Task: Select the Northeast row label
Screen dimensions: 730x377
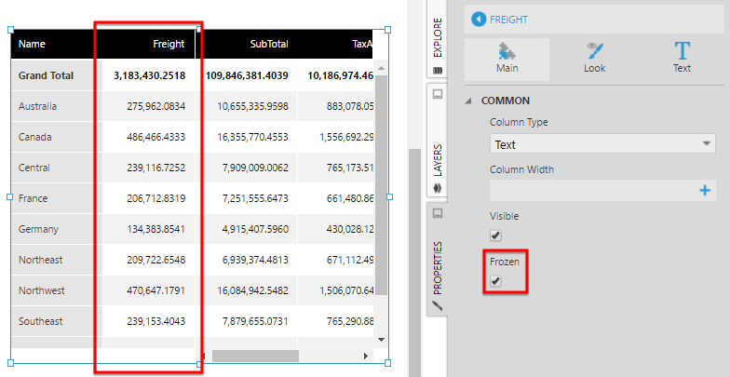Action: [41, 260]
